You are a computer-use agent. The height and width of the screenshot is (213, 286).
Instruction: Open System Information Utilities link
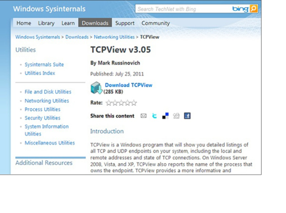tap(47, 130)
